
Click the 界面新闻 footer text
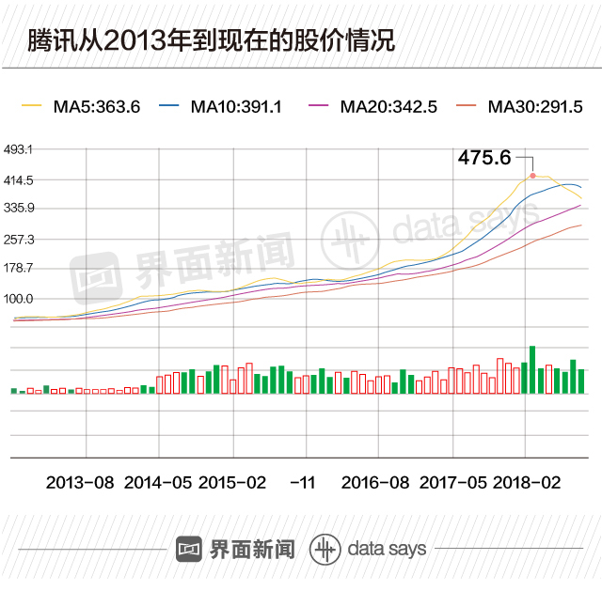252,550
